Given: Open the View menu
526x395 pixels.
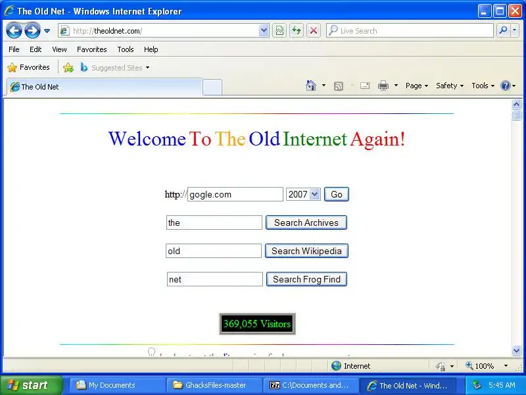Looking at the screenshot, I should [59, 49].
